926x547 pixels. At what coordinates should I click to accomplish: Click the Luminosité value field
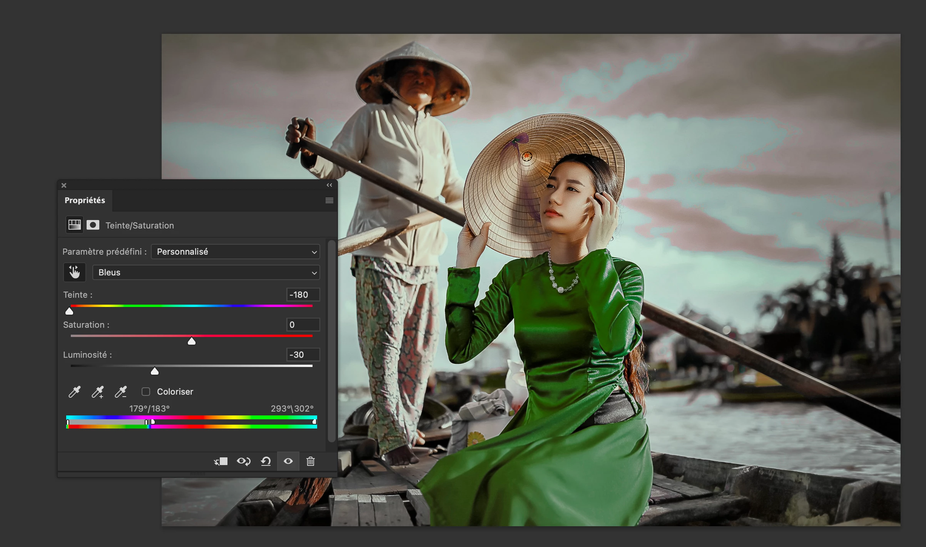click(303, 355)
